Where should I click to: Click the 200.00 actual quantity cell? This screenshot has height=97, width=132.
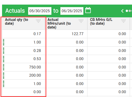coord(24,75)
